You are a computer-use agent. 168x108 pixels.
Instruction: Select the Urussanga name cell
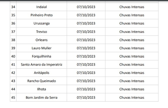[x=42, y=23]
